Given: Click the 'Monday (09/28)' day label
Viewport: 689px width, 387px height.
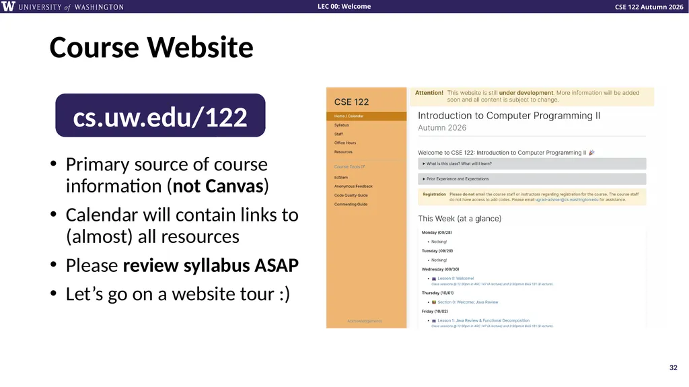Looking at the screenshot, I should click(437, 233).
